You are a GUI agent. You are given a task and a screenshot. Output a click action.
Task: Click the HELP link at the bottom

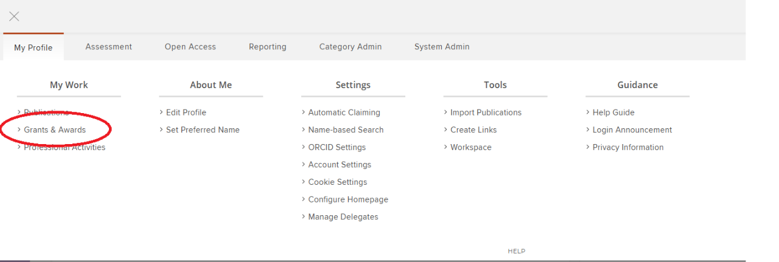click(516, 251)
